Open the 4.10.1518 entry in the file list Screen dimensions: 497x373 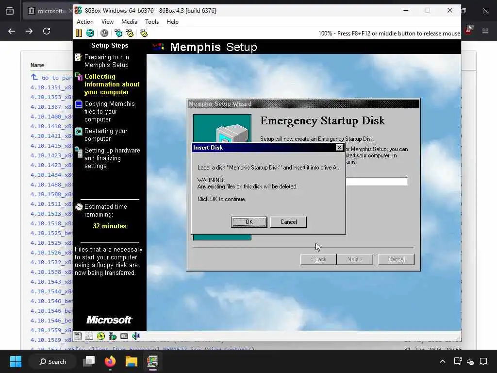51,223
